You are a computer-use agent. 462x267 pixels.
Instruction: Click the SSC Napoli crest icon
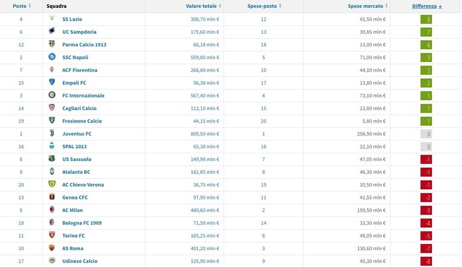(x=52, y=57)
